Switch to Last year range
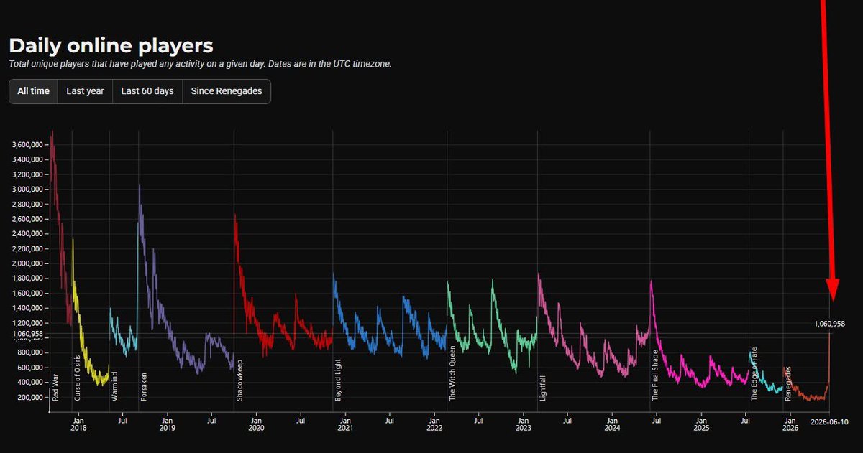 (85, 91)
